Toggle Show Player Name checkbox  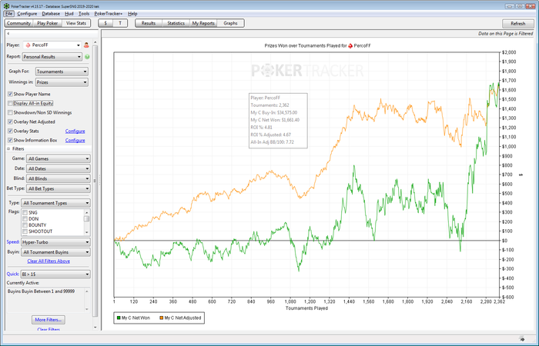point(10,94)
